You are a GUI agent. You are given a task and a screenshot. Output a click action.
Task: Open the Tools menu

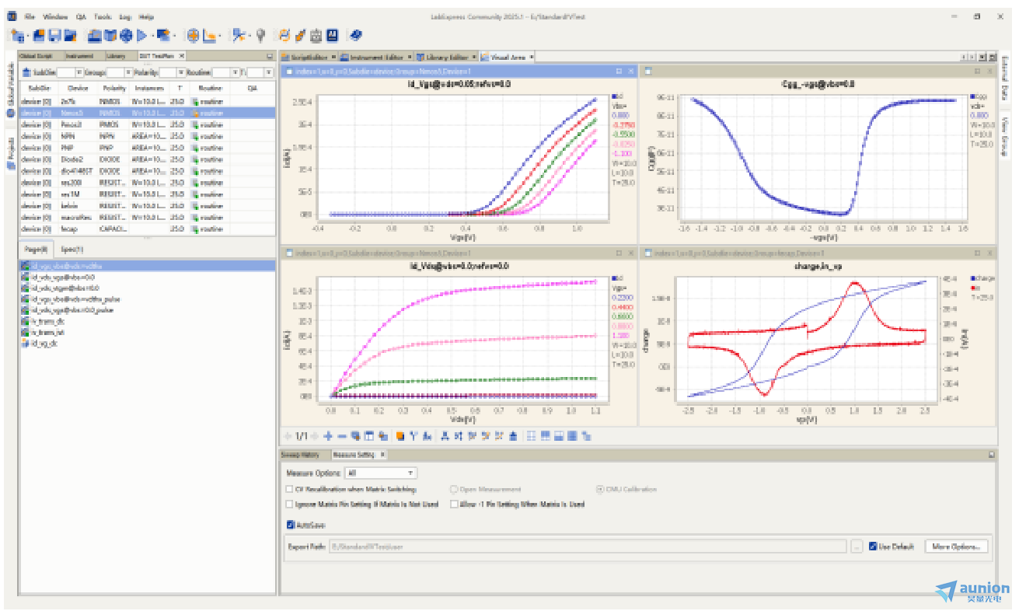102,16
